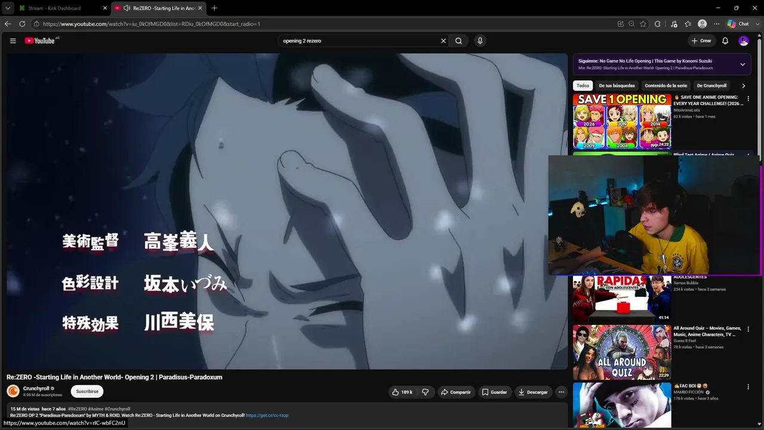
Task: Open the zoom control in the address bar
Action: click(x=631, y=24)
